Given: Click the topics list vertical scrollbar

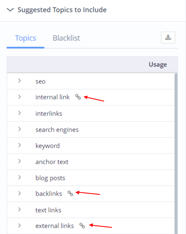Looking at the screenshot, I should pyautogui.click(x=176, y=154).
